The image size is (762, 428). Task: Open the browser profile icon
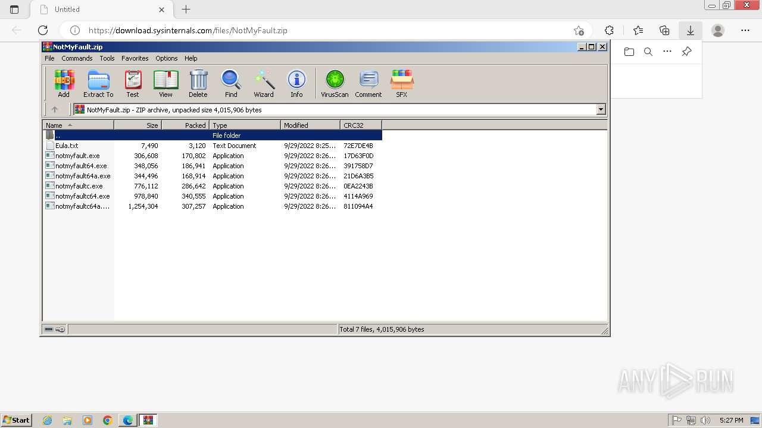point(718,30)
